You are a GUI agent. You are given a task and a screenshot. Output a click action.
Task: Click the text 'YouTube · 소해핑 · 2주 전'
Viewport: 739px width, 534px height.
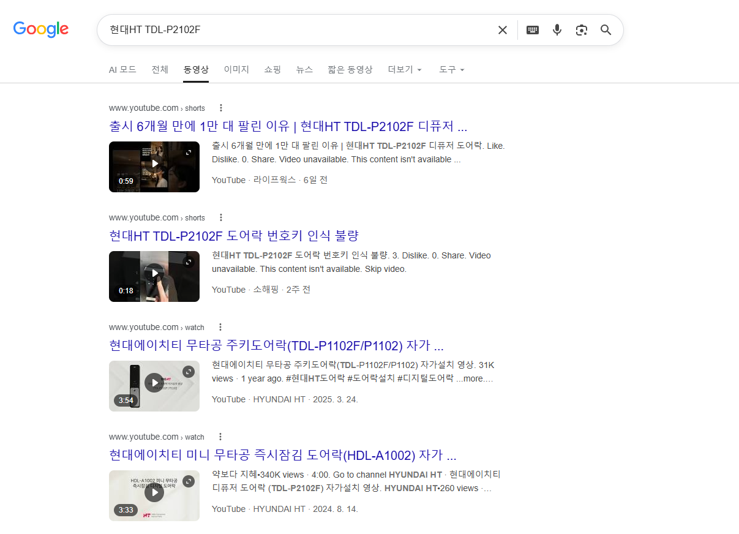click(261, 290)
